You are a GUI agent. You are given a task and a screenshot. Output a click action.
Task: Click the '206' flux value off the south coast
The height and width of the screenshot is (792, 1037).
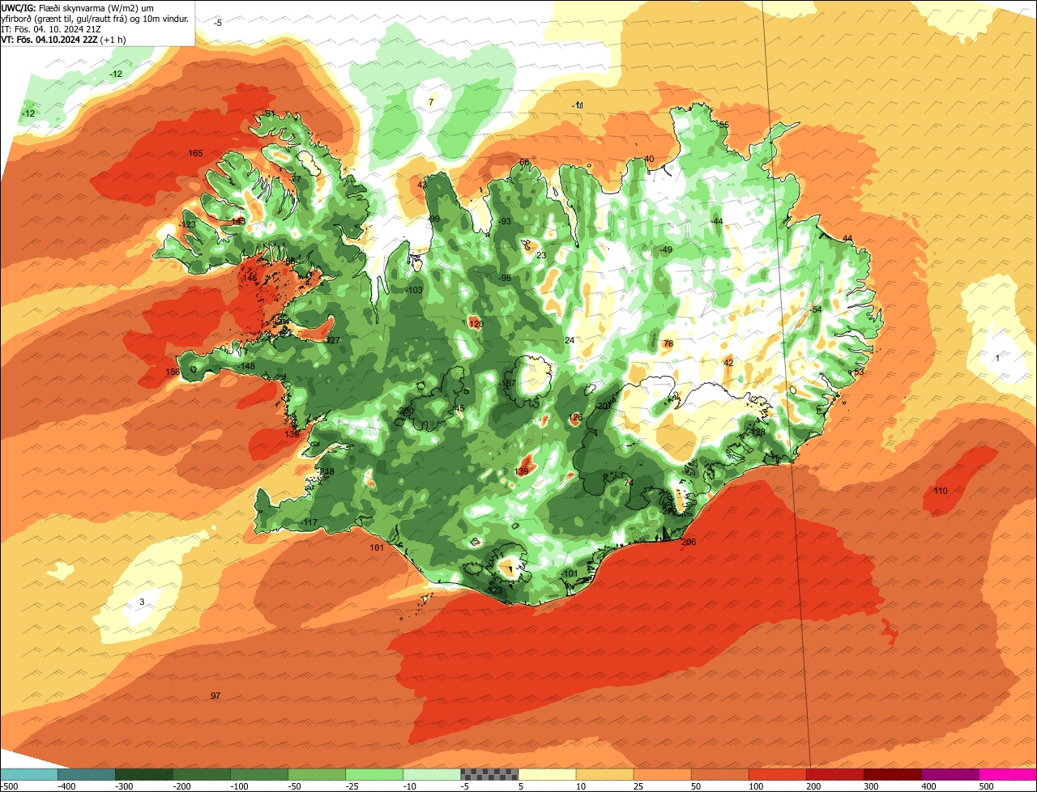(x=689, y=543)
